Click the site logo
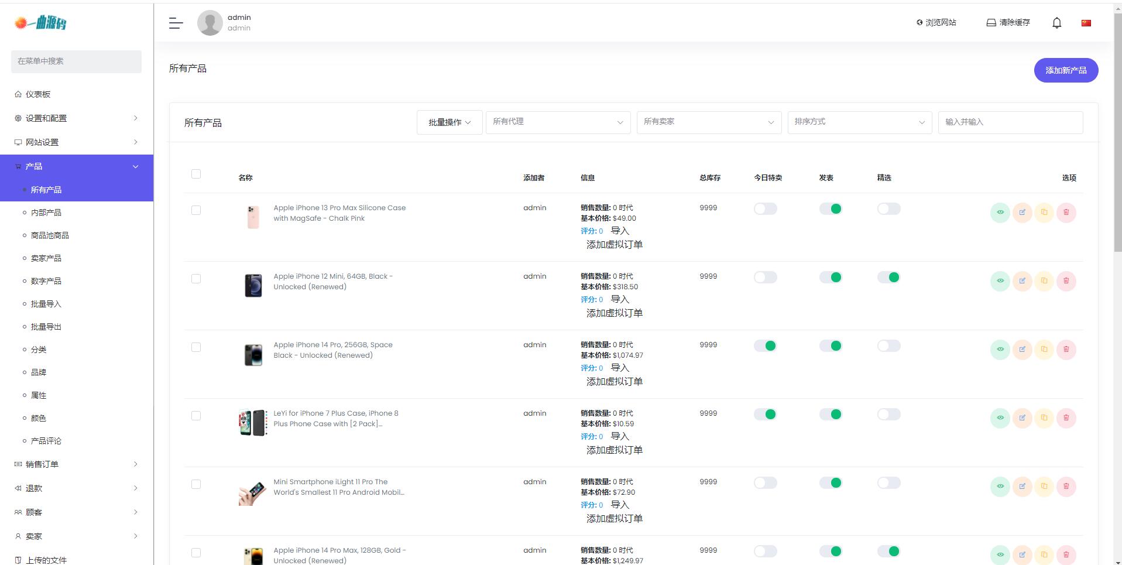The width and height of the screenshot is (1122, 565). [40, 23]
